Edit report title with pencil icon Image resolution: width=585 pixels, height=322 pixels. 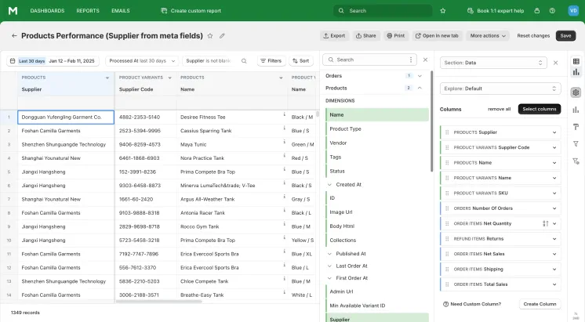[222, 36]
